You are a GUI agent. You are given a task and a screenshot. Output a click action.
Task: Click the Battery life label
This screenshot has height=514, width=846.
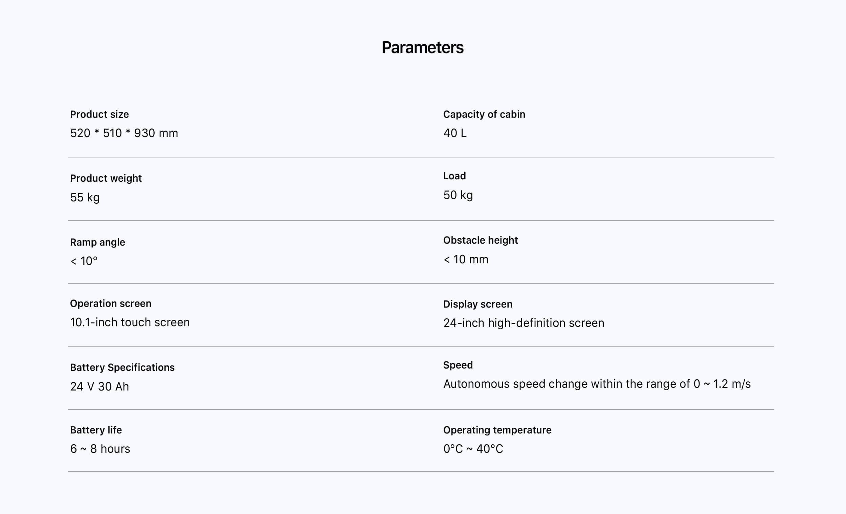click(96, 430)
